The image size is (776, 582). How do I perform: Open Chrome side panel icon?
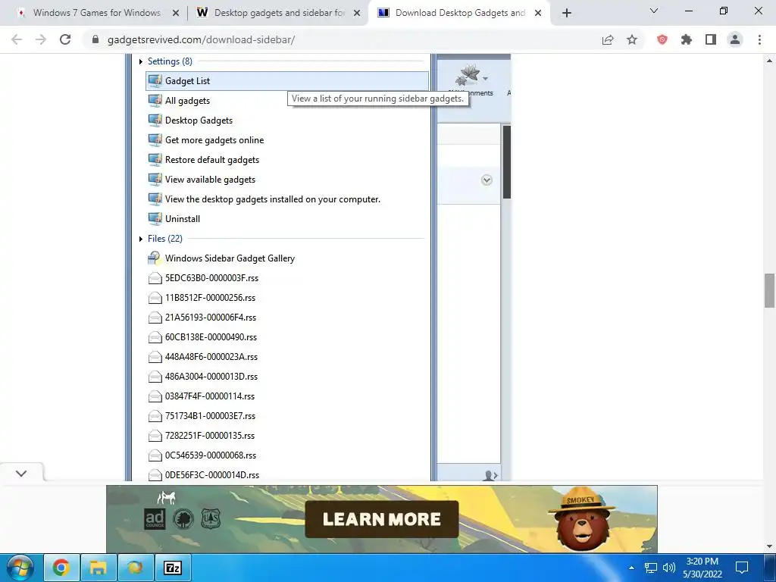coord(711,39)
